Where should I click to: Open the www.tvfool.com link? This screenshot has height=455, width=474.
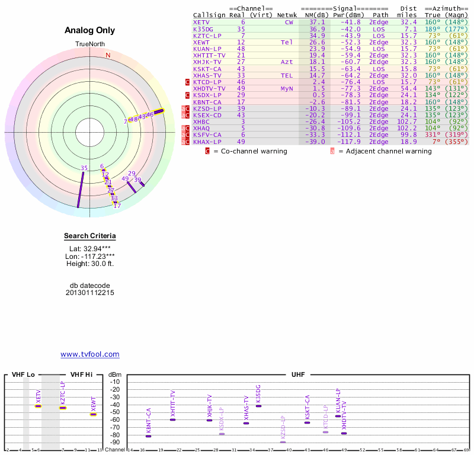tap(90, 354)
